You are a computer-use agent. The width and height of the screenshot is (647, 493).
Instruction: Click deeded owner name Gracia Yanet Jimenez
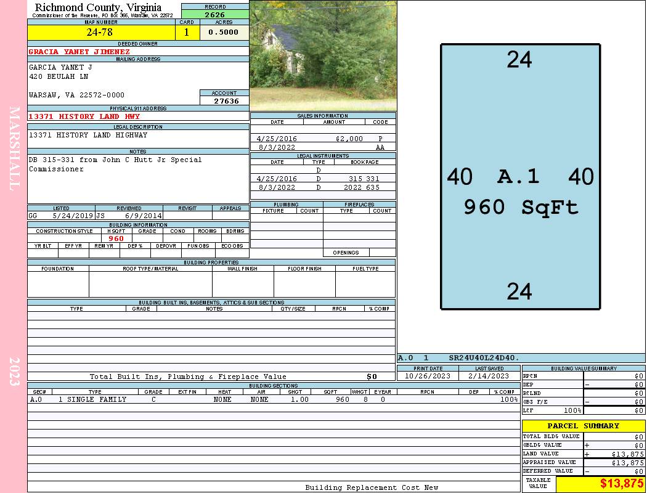point(79,52)
